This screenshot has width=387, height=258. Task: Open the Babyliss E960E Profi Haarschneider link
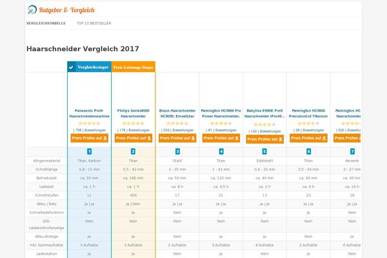pos(264,114)
